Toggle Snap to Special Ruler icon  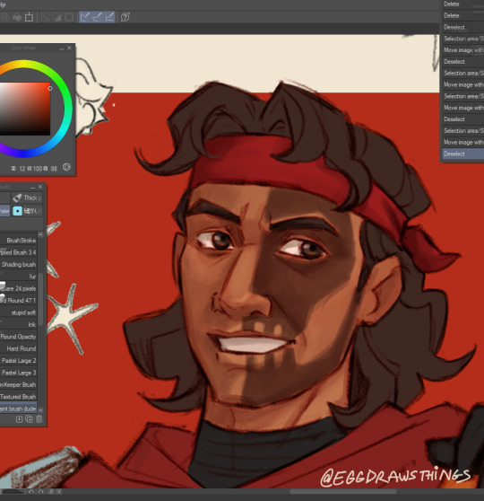click(x=97, y=17)
